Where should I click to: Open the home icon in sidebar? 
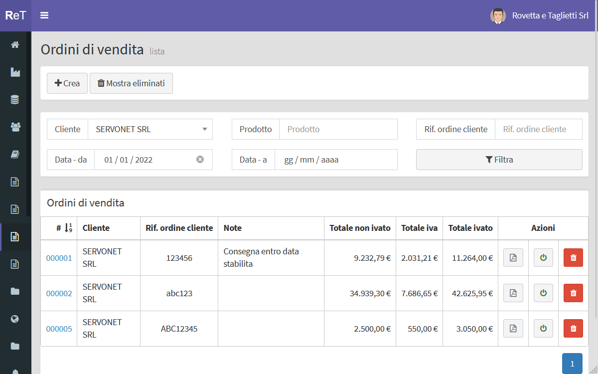tap(15, 45)
